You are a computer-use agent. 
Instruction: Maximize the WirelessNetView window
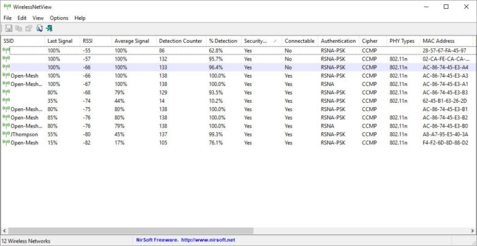coord(446,7)
